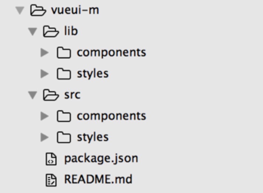Open the package.json file
263x193 pixels.
[101, 159]
